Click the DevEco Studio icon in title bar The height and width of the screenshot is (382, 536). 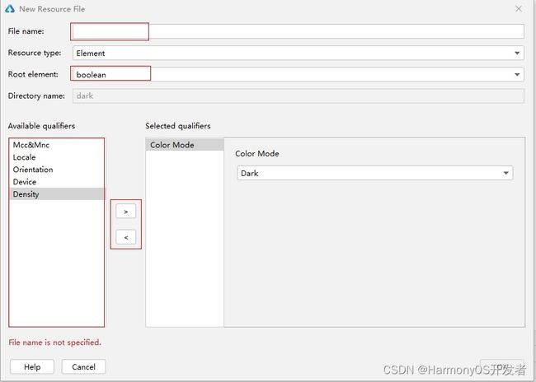tap(10, 9)
